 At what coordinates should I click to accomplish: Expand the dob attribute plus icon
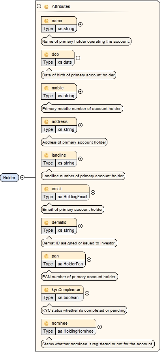[78, 58]
